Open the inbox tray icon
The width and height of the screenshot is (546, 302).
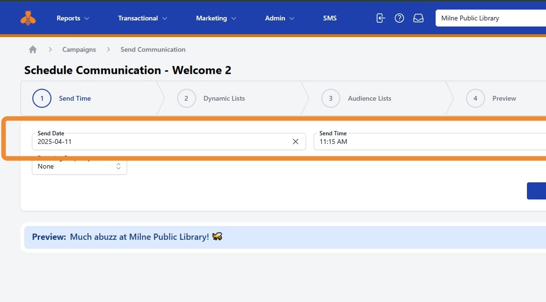pyautogui.click(x=418, y=18)
